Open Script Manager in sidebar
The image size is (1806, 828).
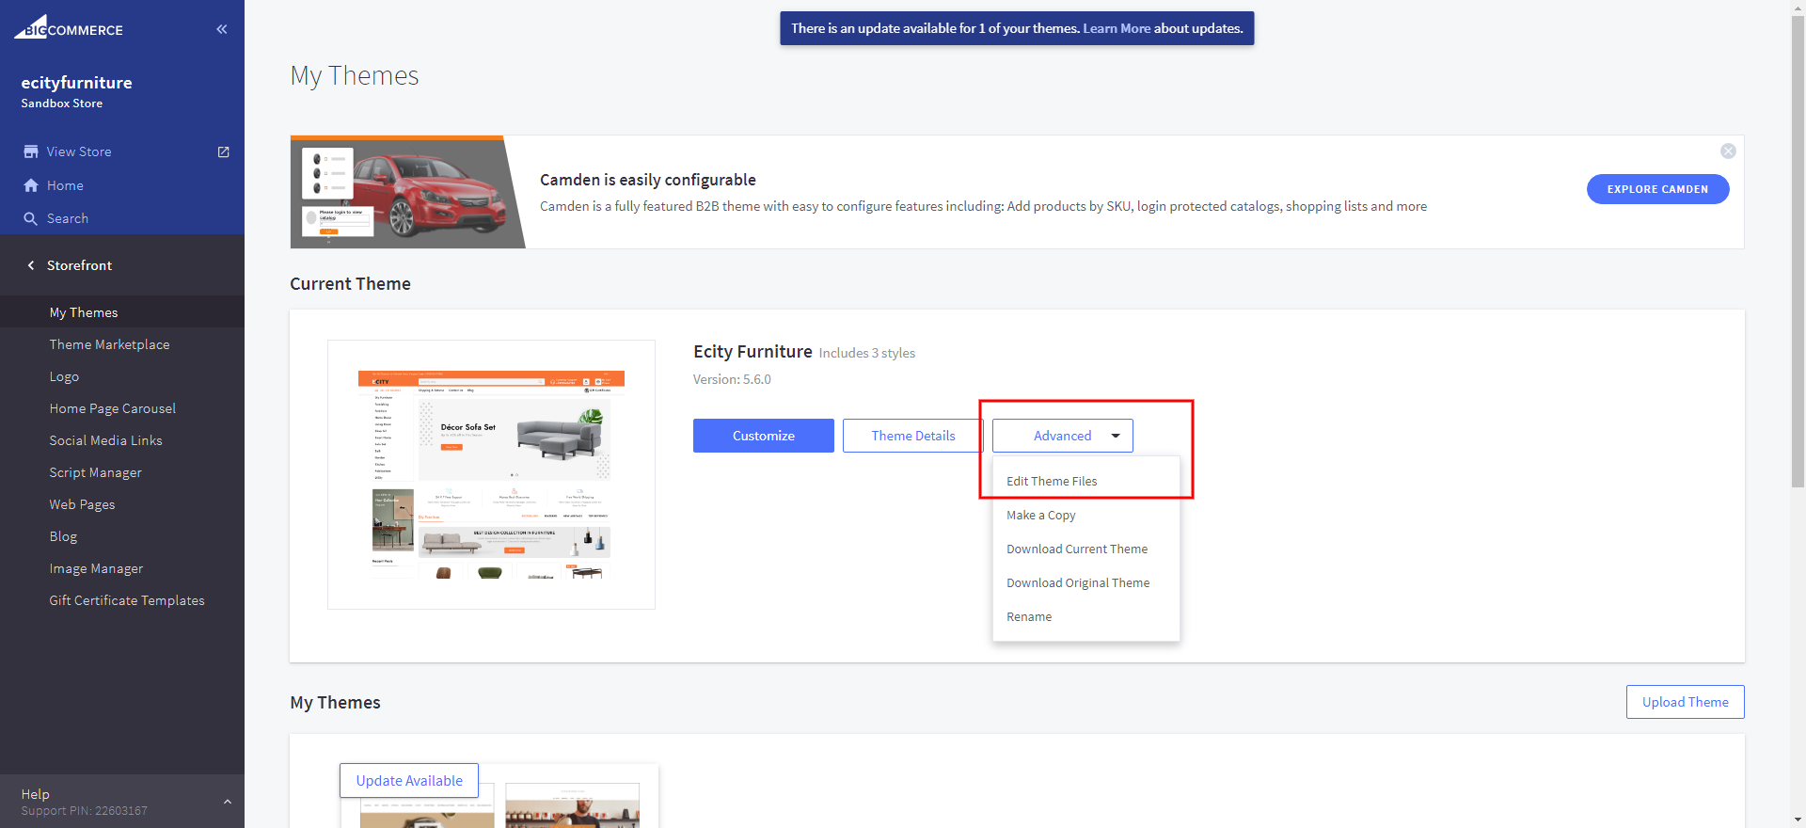pyautogui.click(x=95, y=472)
